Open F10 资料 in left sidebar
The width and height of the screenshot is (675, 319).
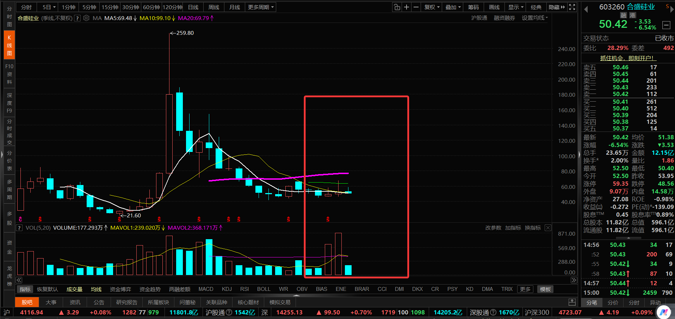(9, 74)
